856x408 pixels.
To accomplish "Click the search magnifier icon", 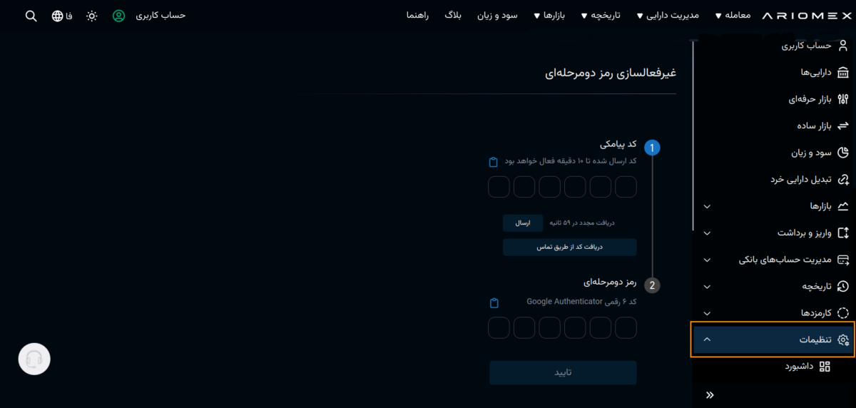I will tap(31, 16).
